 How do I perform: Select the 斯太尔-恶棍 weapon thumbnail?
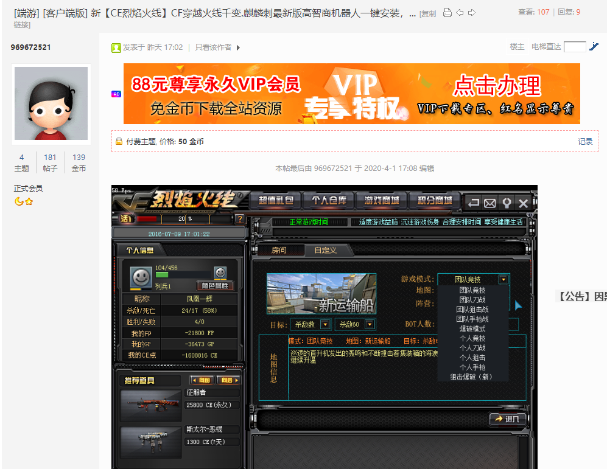(x=151, y=442)
